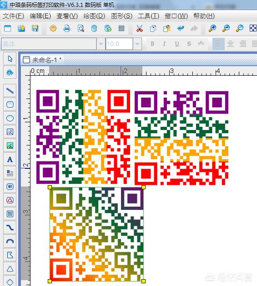Image resolution: width=257 pixels, height=286 pixels.
Task: Click the selected gradient QR code
Action: (x=96, y=234)
